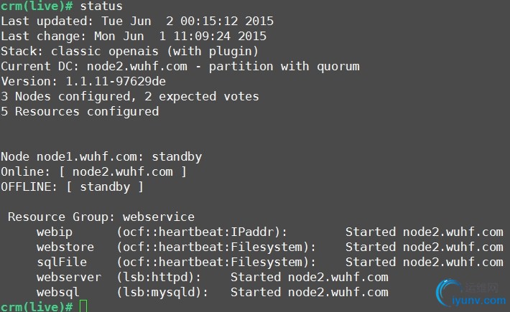
Task: Click the 'Last updated' timestamp line
Action: click(137, 21)
